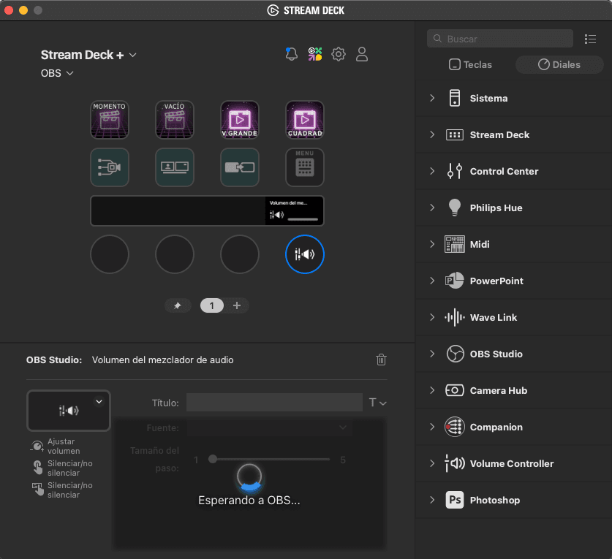The width and height of the screenshot is (612, 559).
Task: Click the Midi keyboard icon
Action: coord(455,245)
